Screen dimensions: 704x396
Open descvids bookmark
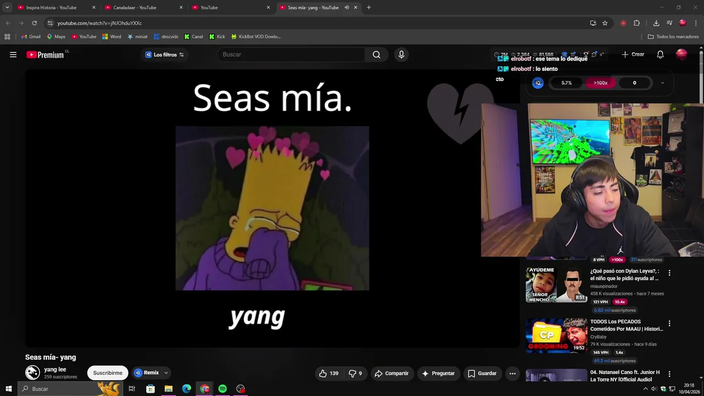coord(166,37)
